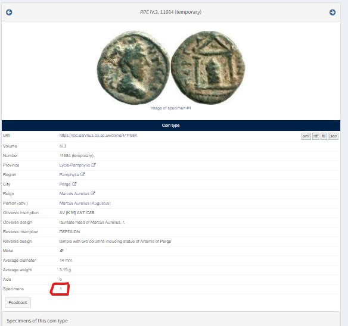Select volume value IV.3
This screenshot has width=348, height=326.
tap(63, 146)
